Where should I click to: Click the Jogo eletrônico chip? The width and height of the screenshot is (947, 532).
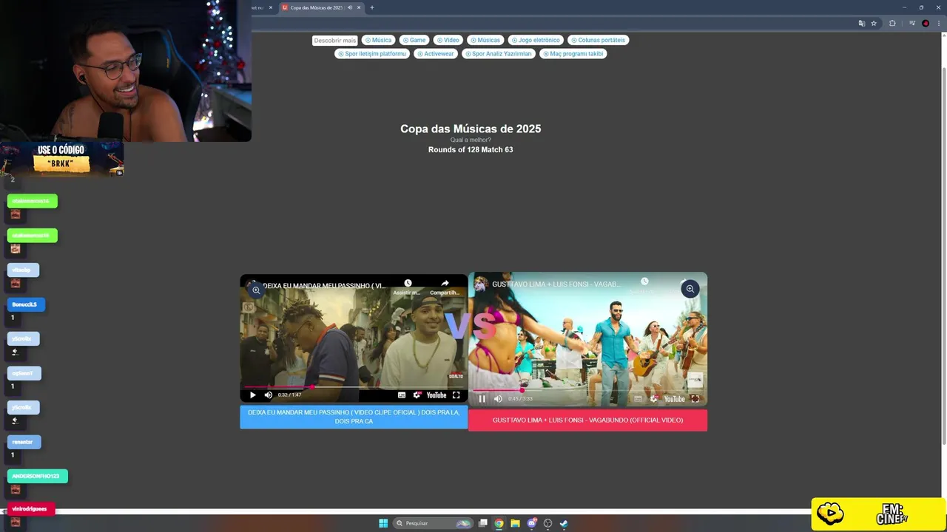[536, 40]
